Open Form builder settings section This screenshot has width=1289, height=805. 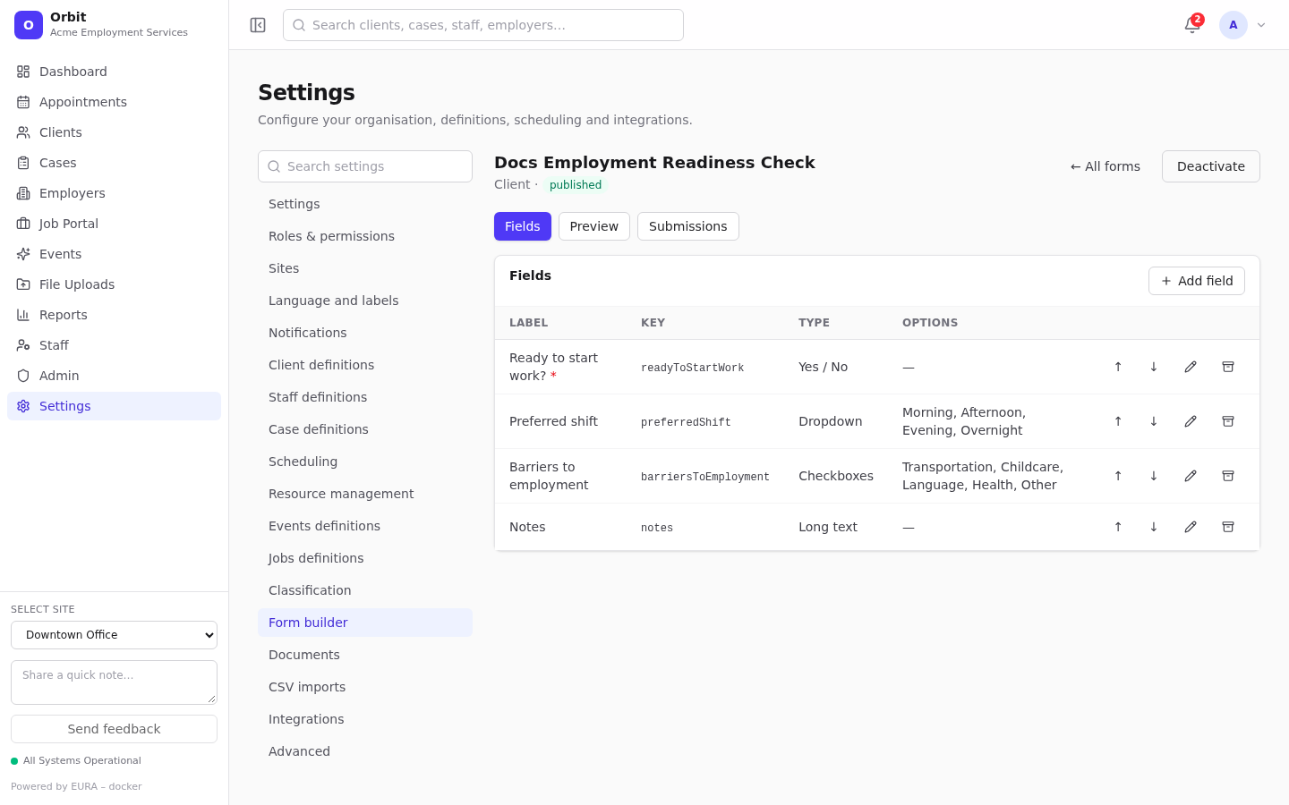[x=365, y=623]
